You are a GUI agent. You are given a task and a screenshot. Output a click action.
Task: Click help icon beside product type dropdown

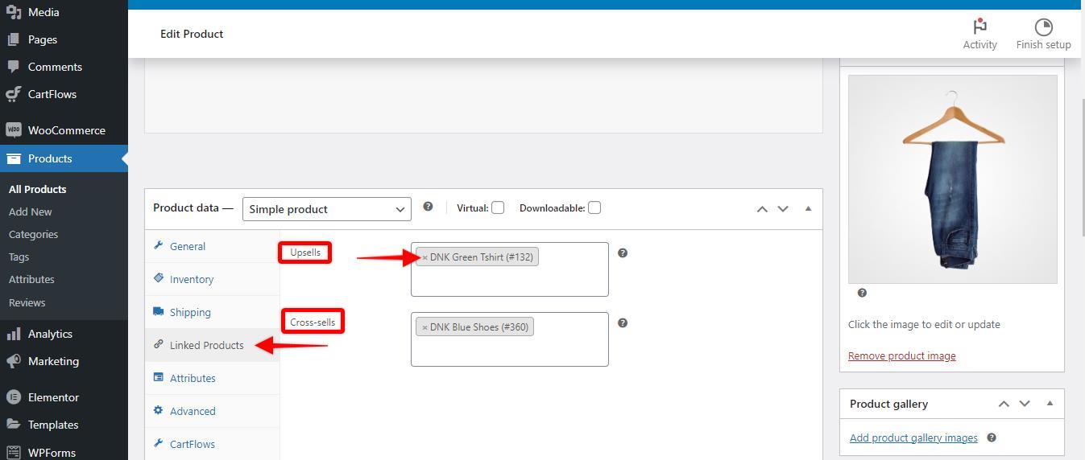[428, 207]
